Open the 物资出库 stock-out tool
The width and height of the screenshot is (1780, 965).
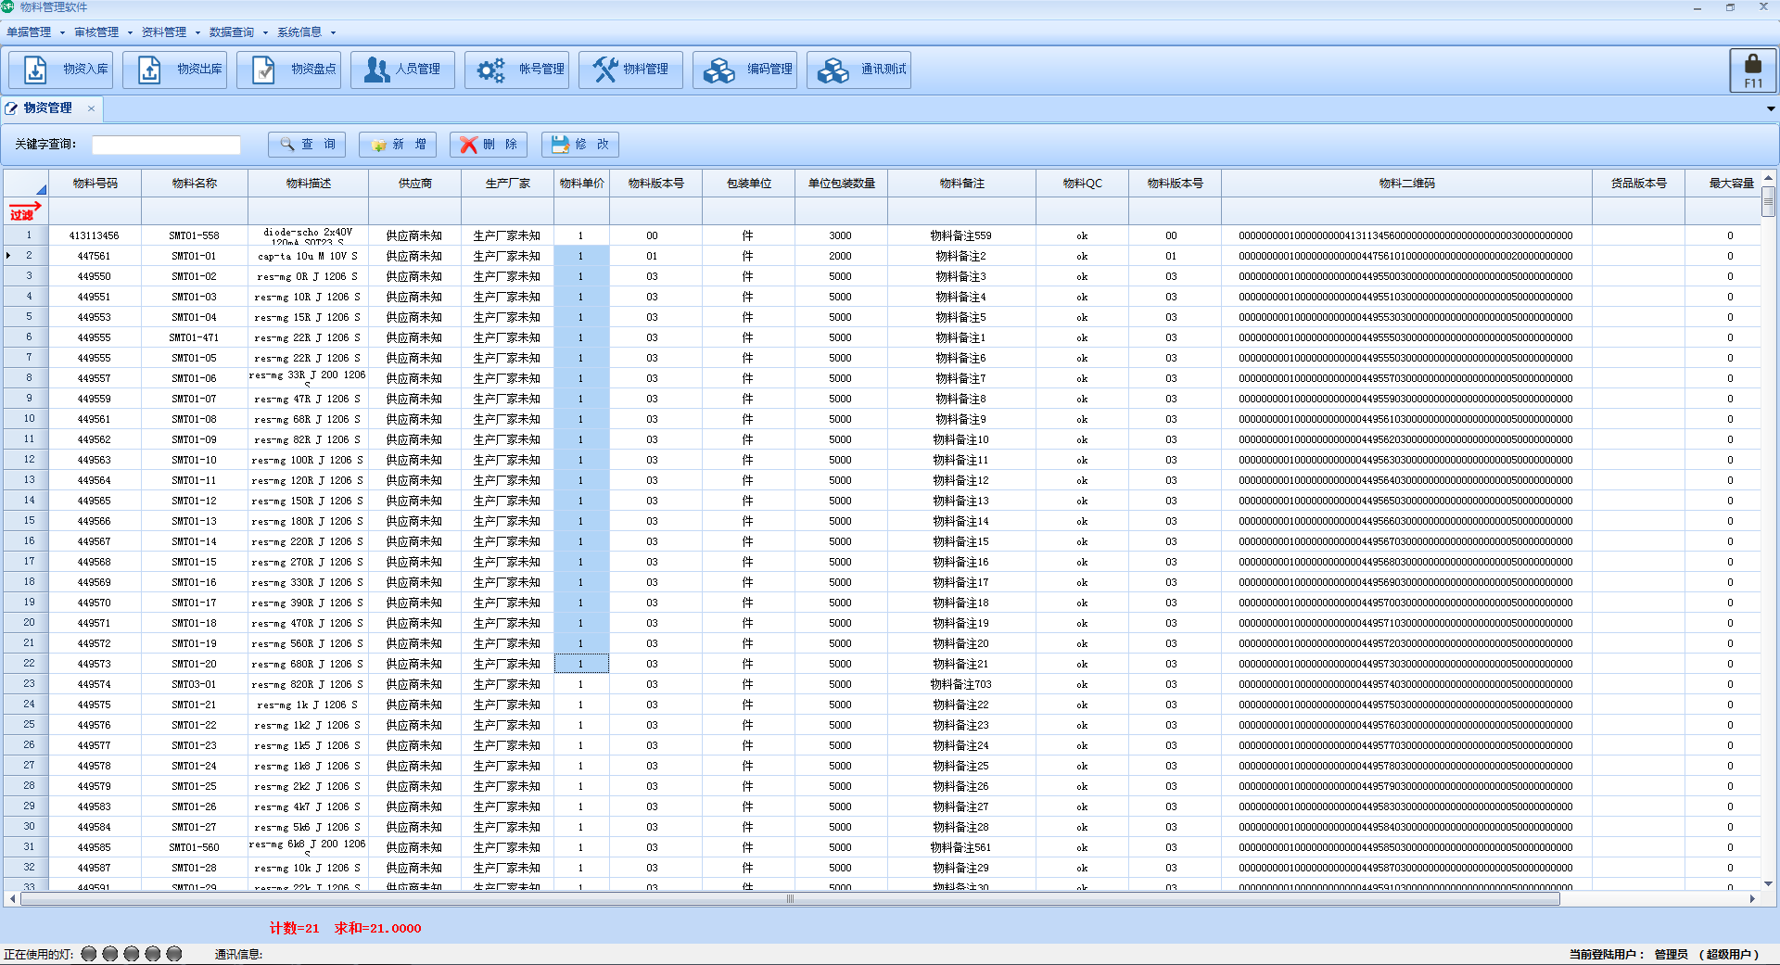(175, 70)
